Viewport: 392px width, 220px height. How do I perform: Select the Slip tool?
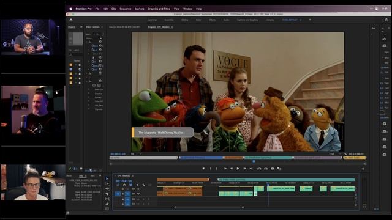coord(107,199)
